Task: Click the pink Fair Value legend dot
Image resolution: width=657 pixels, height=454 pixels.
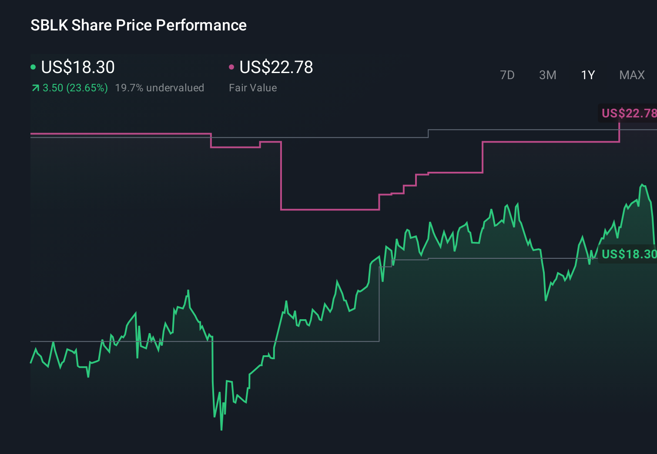Action: click(x=232, y=67)
